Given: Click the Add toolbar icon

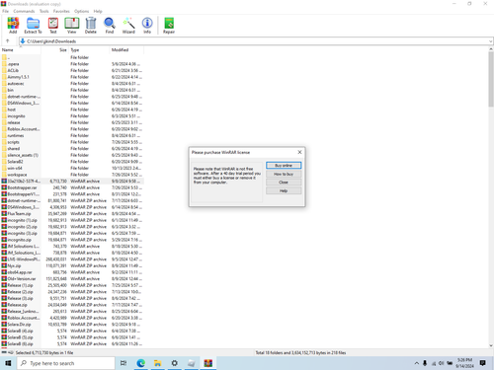Looking at the screenshot, I should pyautogui.click(x=13, y=26).
